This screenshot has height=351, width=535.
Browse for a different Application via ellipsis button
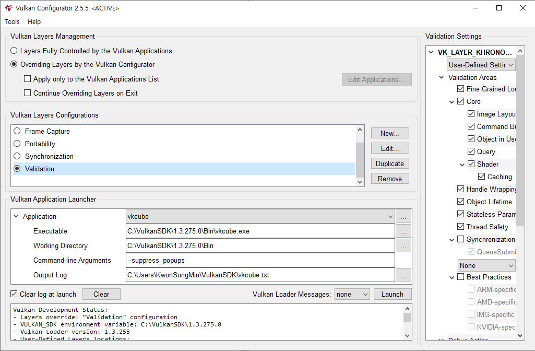(x=403, y=216)
